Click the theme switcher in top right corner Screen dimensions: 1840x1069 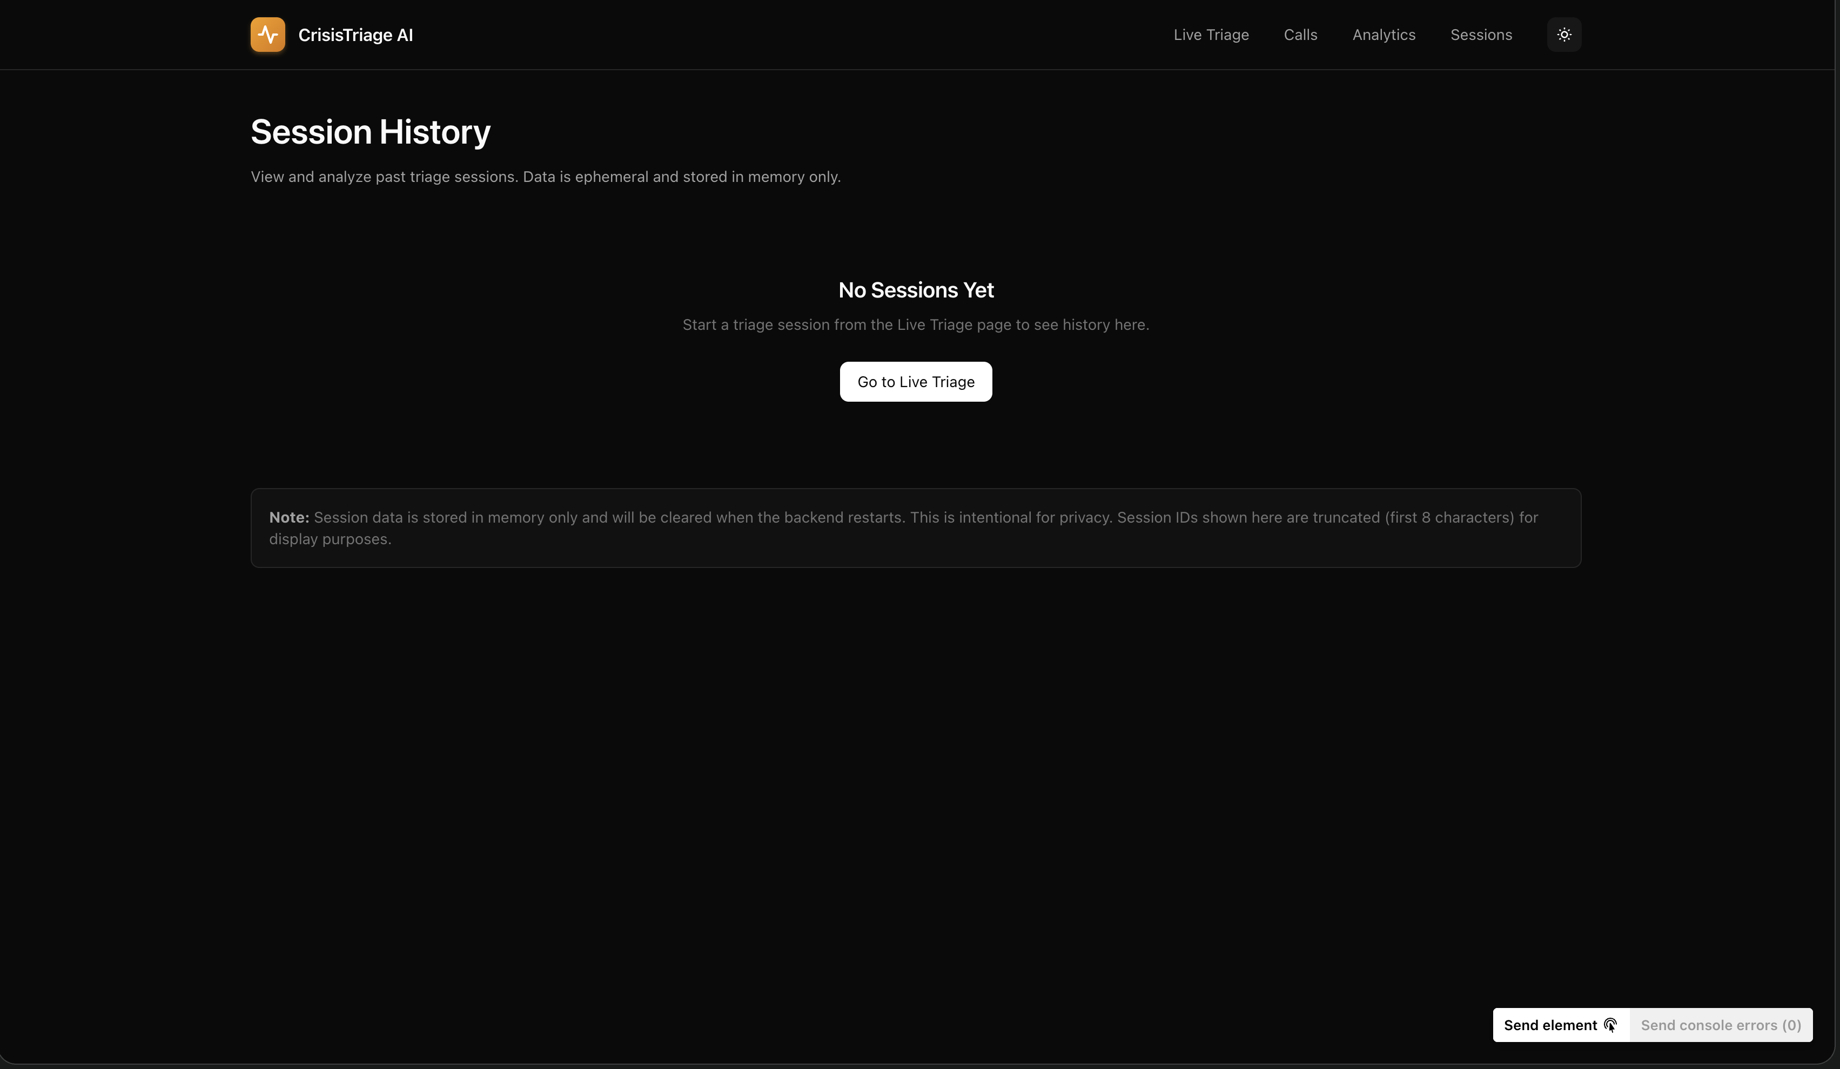(x=1563, y=35)
